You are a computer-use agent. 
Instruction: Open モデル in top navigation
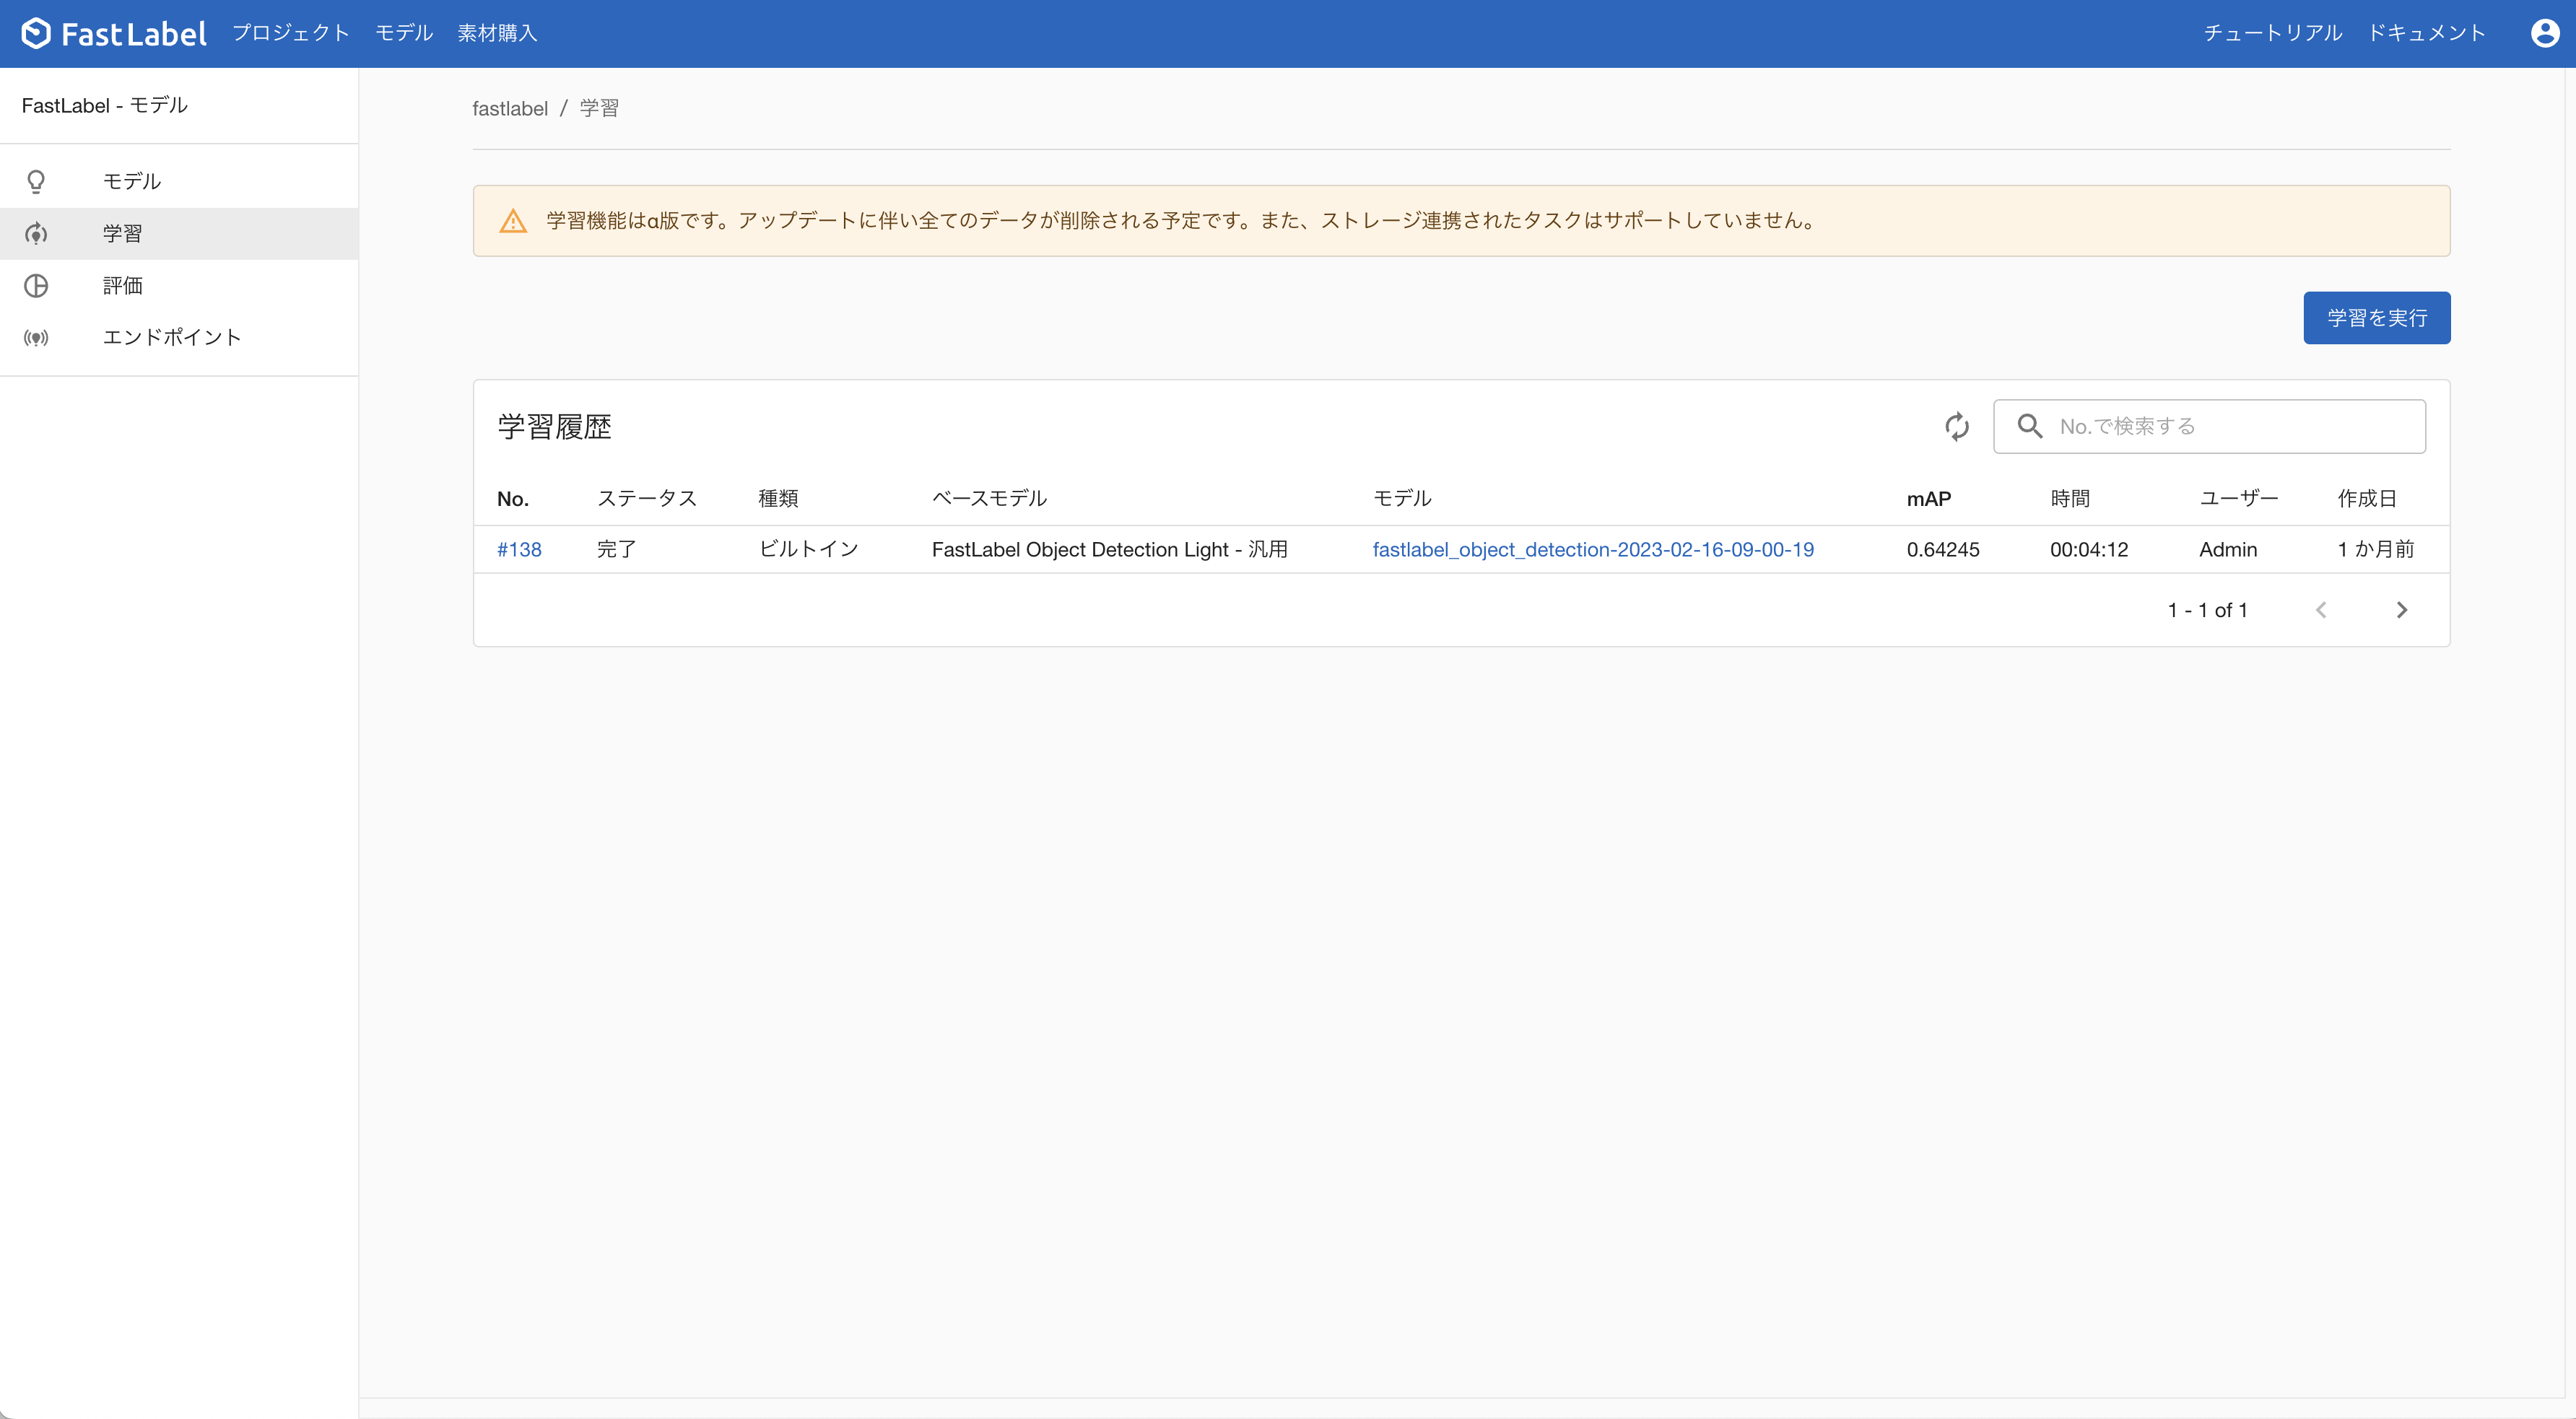[x=404, y=33]
